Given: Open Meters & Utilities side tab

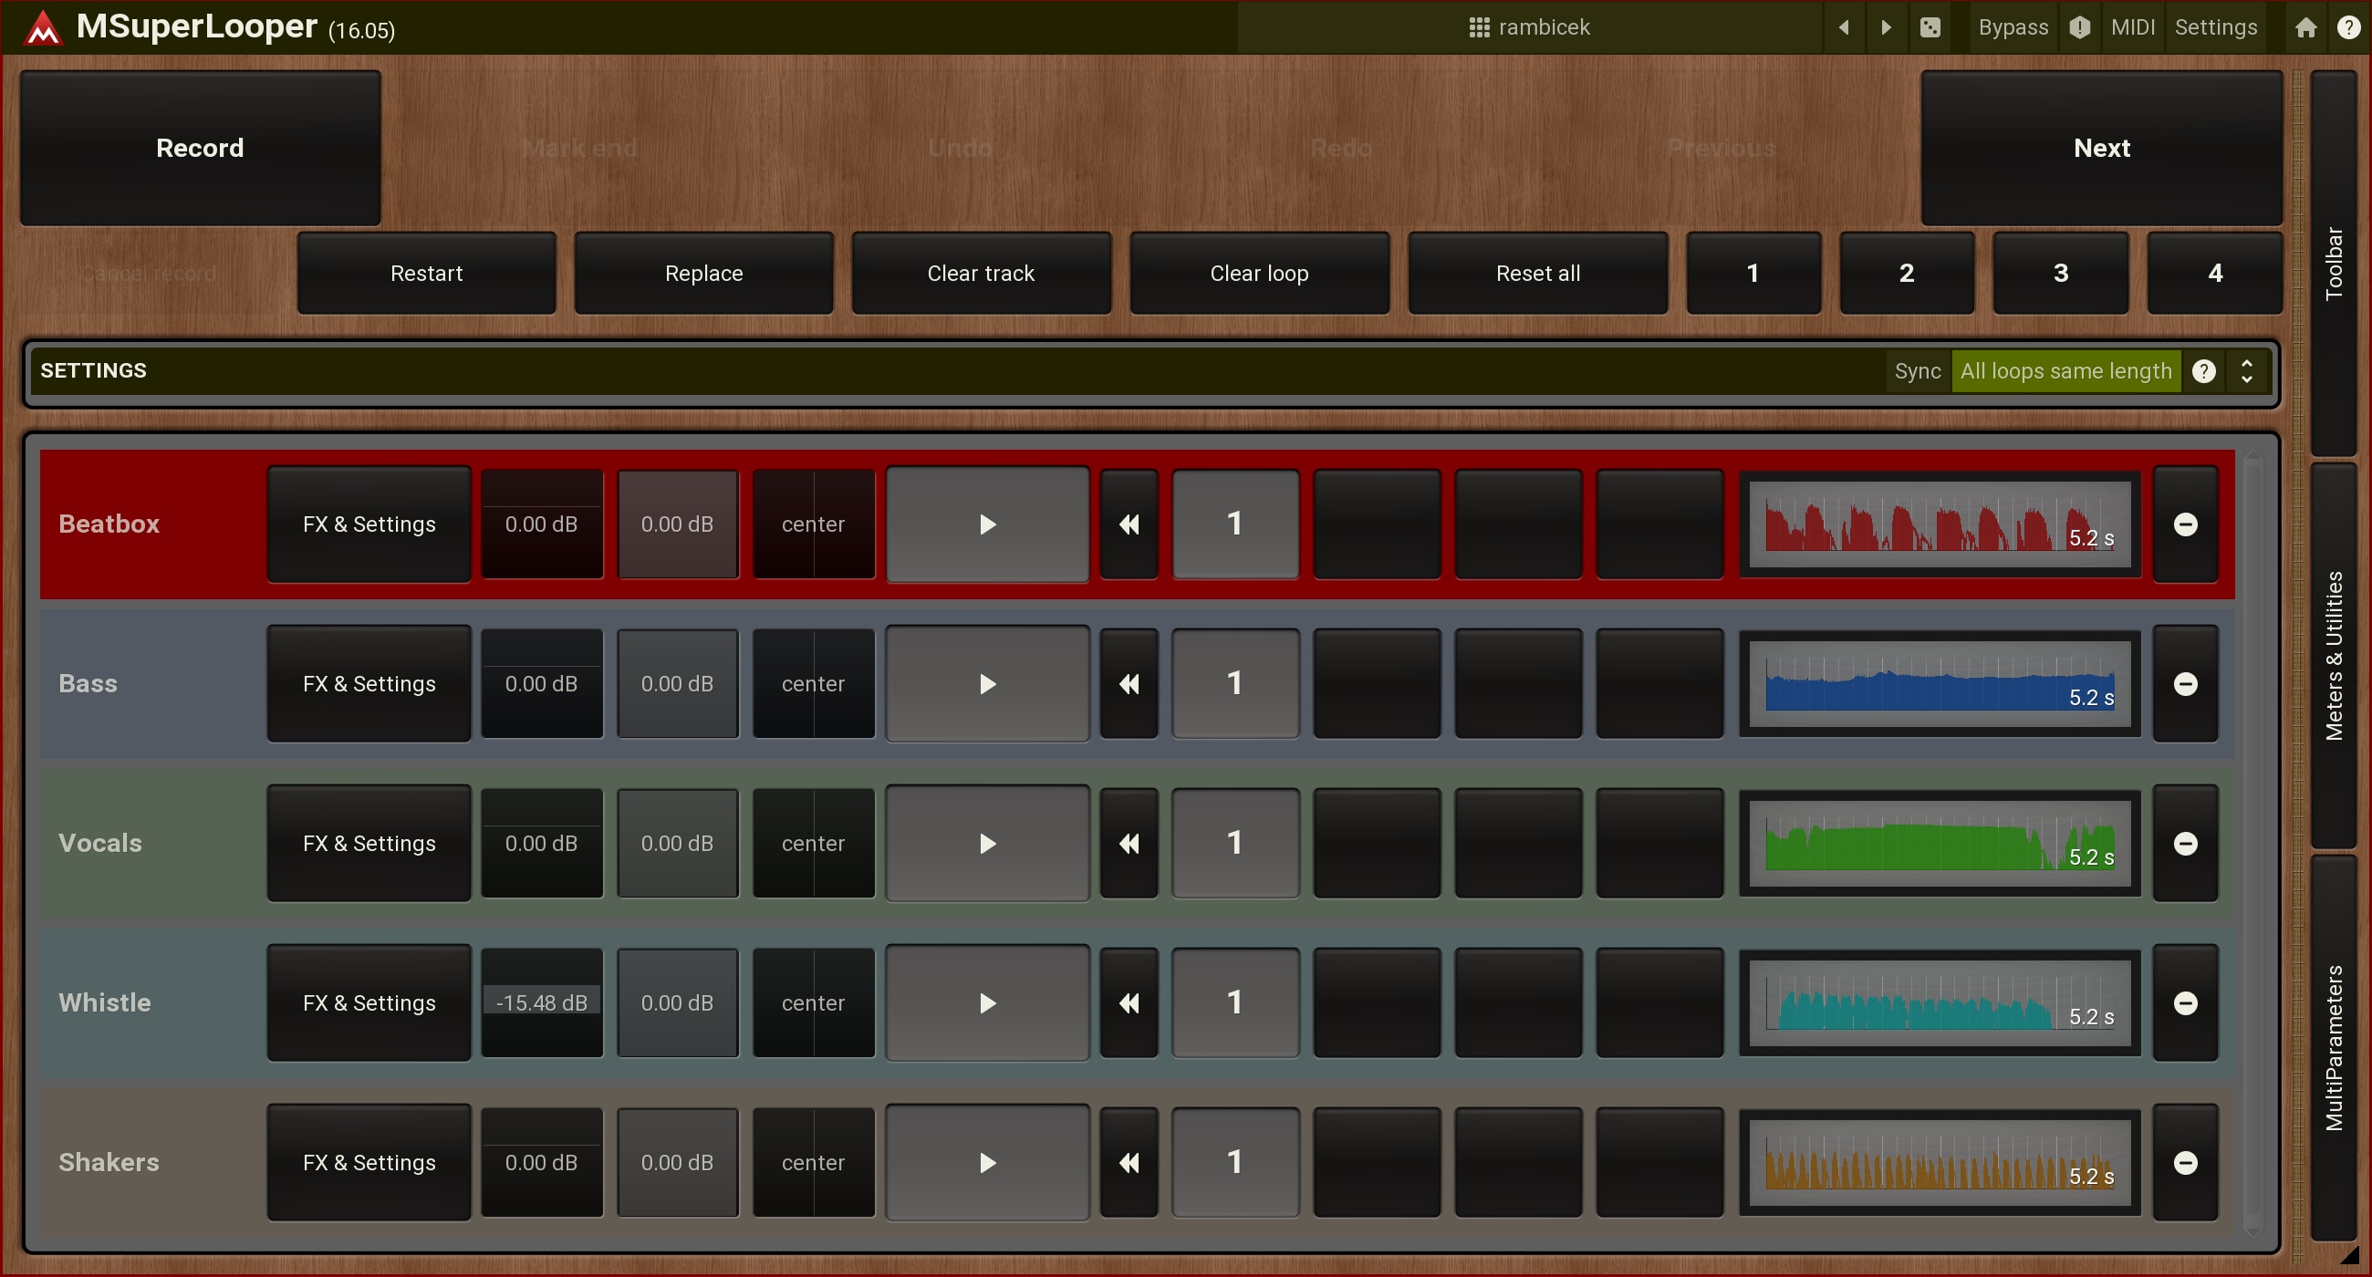Looking at the screenshot, I should tap(2334, 656).
